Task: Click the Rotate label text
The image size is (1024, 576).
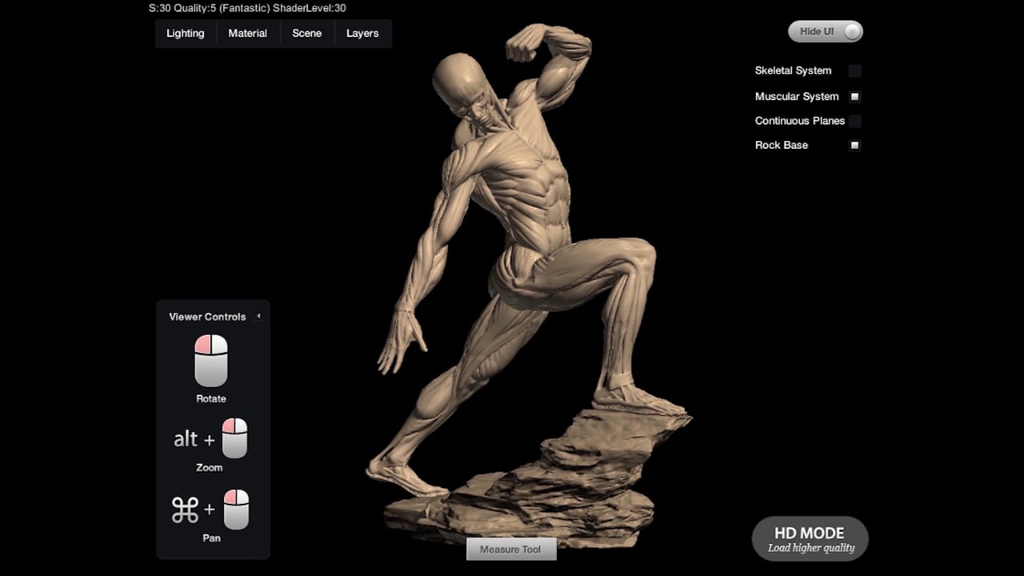Action: (x=211, y=398)
